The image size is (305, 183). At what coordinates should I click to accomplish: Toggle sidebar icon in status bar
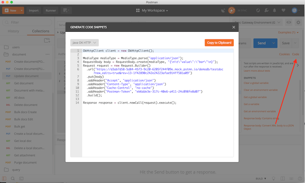coord(4,178)
